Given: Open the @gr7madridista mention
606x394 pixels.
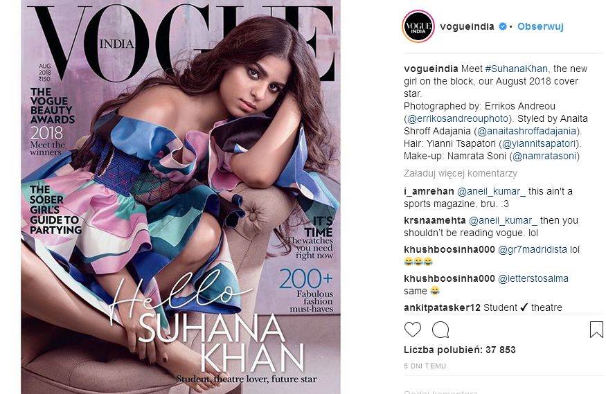Looking at the screenshot, I should point(532,249).
